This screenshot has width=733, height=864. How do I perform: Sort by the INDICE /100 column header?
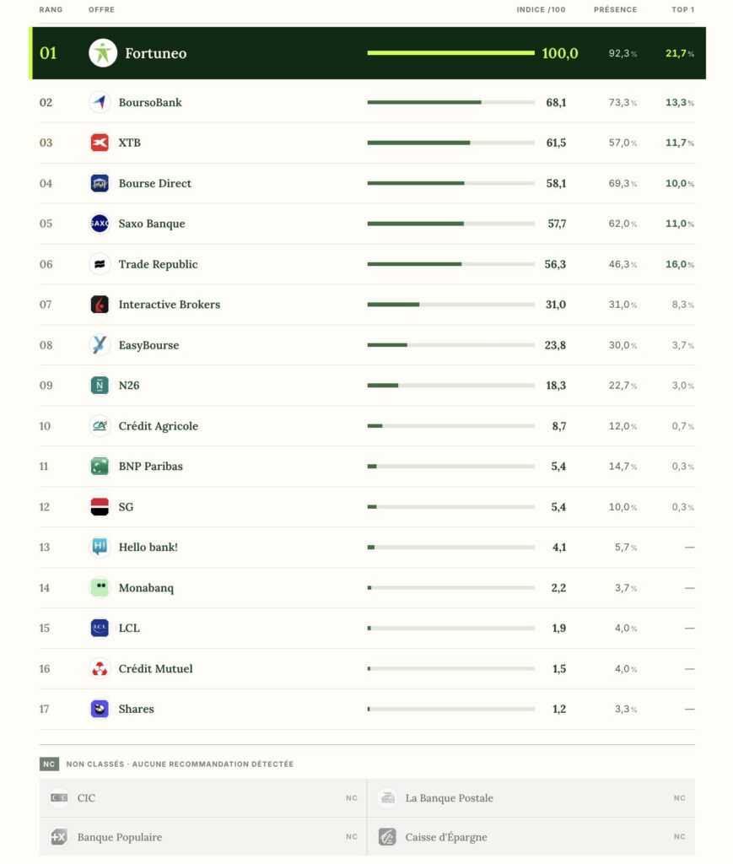541,9
